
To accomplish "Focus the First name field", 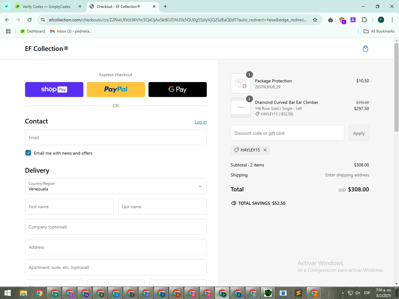I will coord(69,207).
